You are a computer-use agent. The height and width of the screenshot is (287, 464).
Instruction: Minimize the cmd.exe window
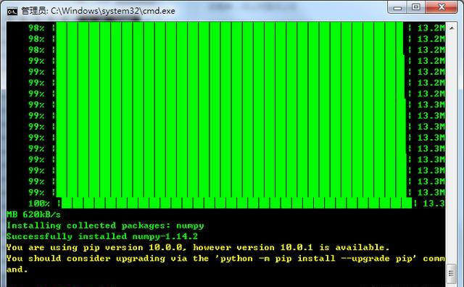397,7
